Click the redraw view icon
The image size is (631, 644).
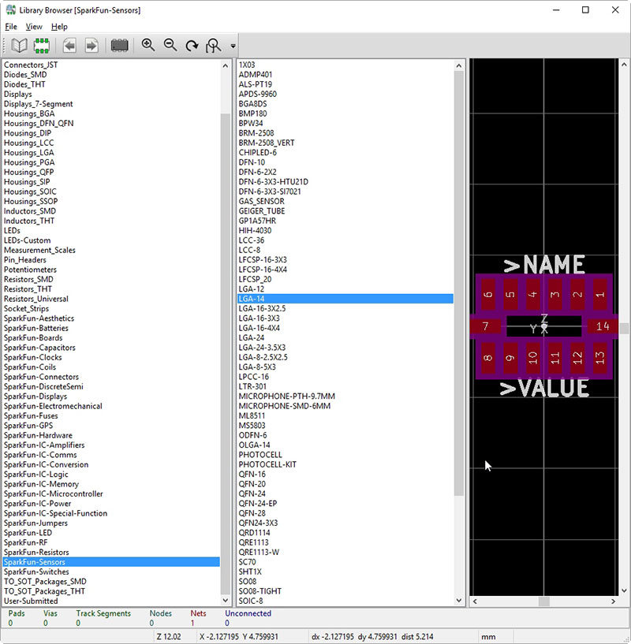coord(192,46)
